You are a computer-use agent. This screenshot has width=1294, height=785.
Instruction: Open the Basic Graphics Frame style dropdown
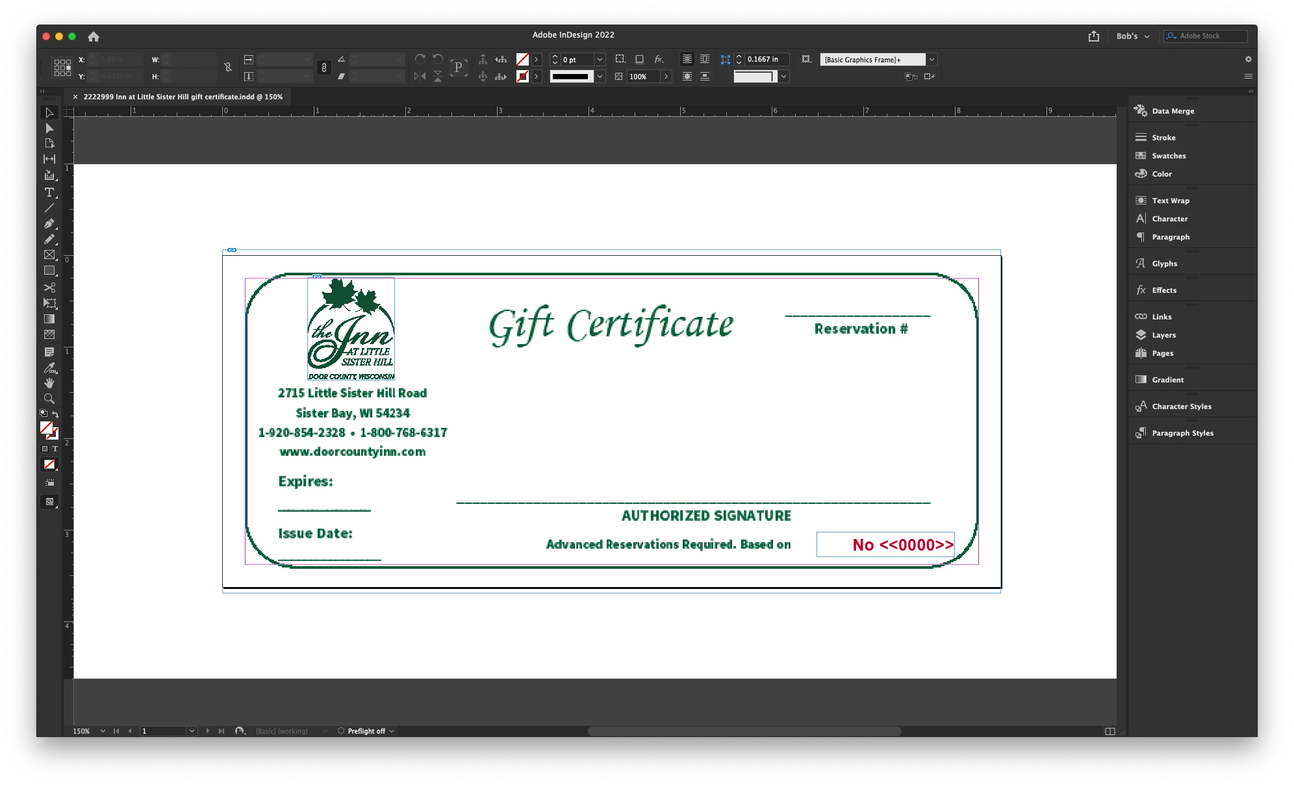point(932,60)
